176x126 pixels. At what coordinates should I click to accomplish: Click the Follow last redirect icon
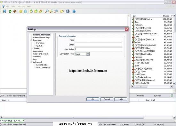[x=15, y=11]
